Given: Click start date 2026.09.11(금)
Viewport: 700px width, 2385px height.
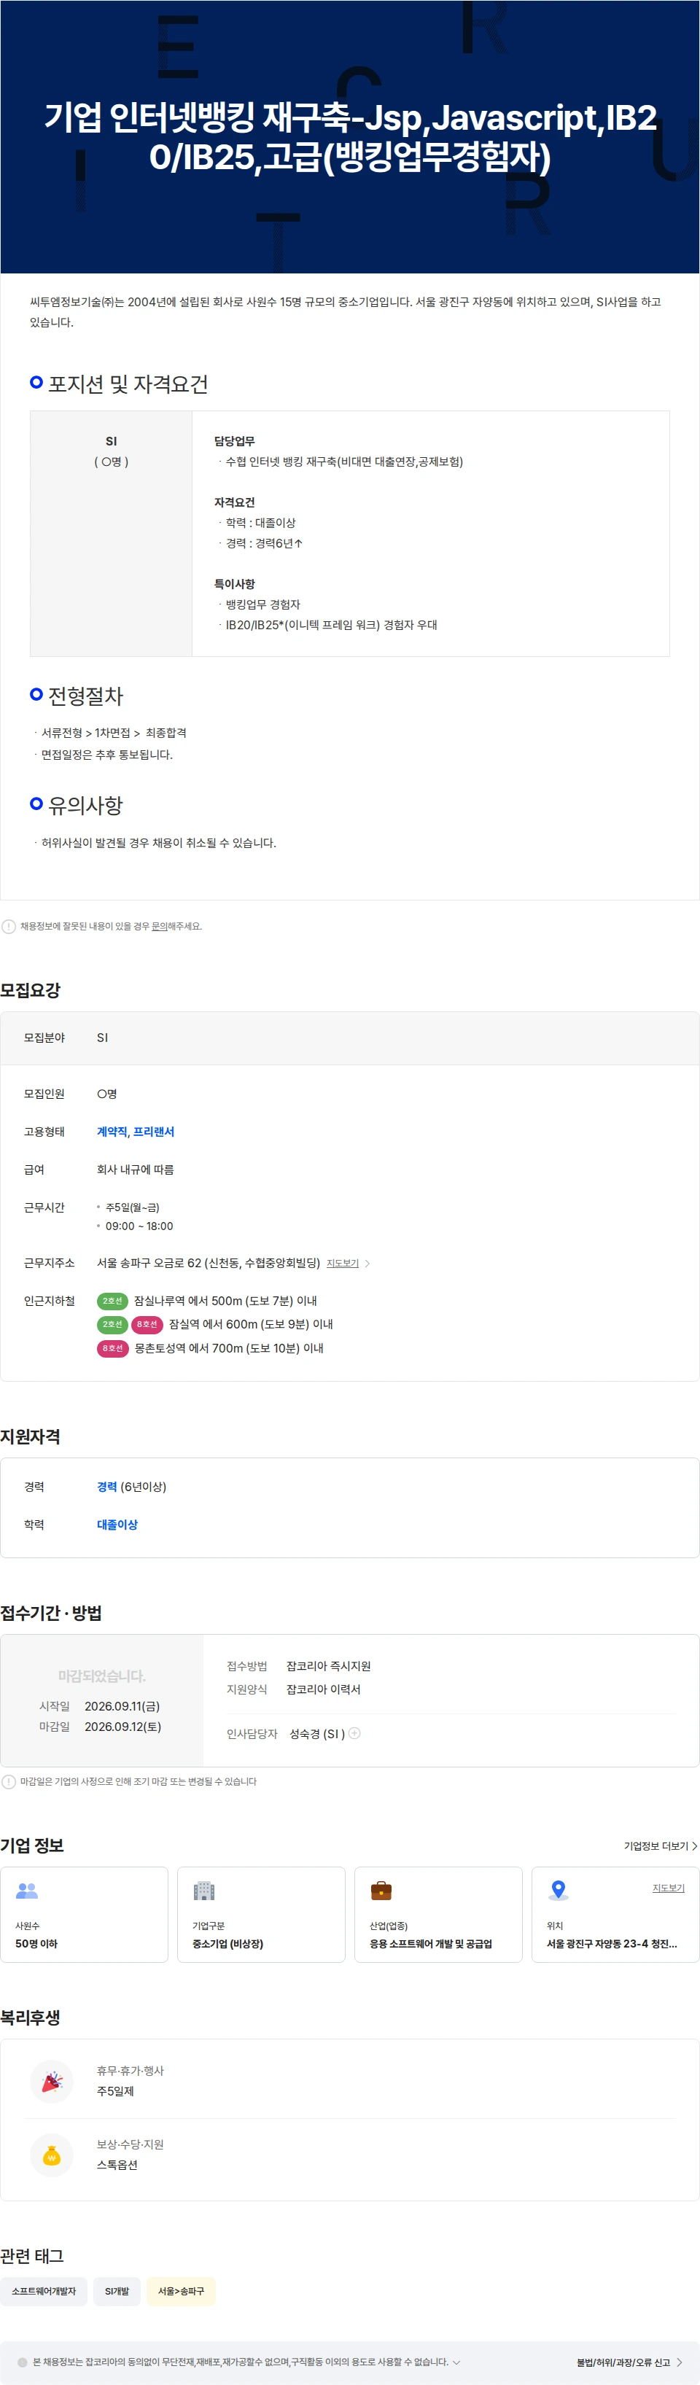Looking at the screenshot, I should [x=122, y=1705].
